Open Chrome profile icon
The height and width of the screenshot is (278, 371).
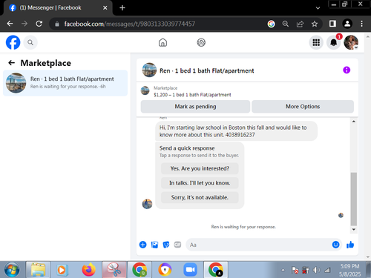point(347,24)
